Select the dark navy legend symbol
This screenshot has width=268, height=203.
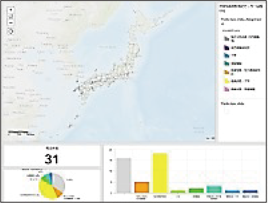(x=227, y=47)
